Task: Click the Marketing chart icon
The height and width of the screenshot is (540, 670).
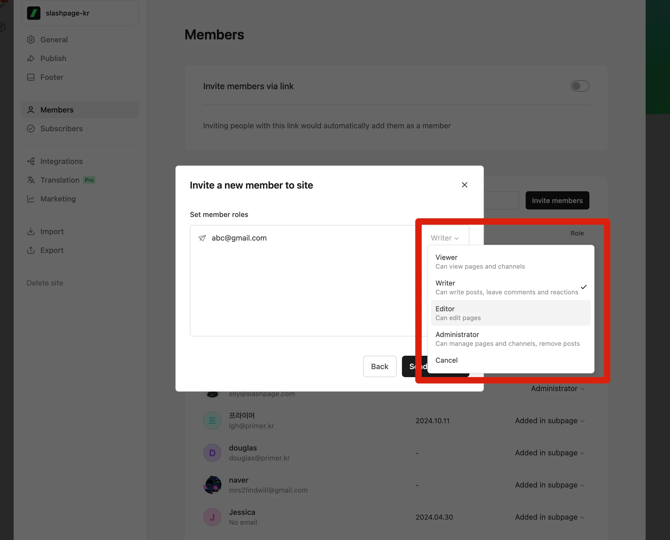Action: pos(31,199)
